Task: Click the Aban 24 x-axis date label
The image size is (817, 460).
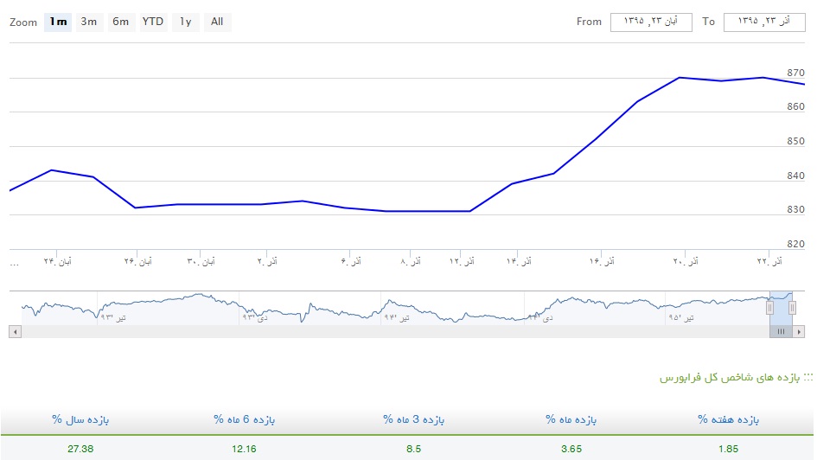Action: coord(57,261)
